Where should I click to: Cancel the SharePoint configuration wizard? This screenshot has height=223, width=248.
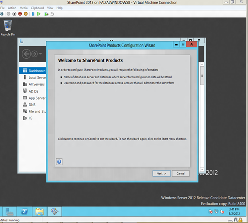[x=181, y=173]
